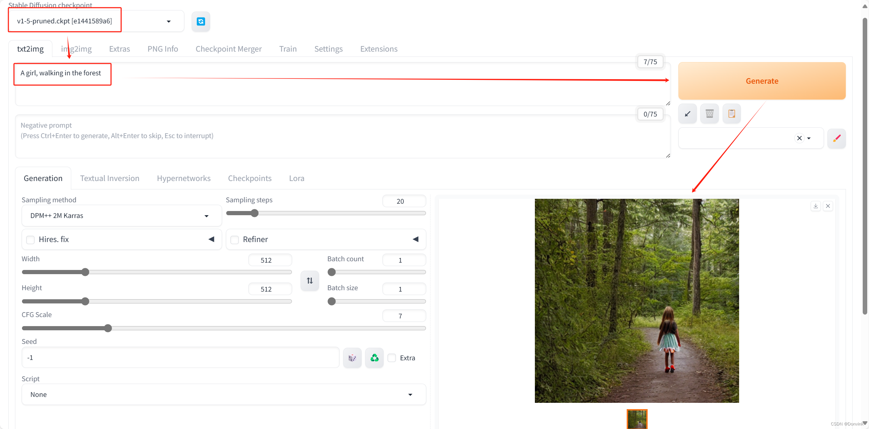
Task: Open the Sampling method dropdown
Action: (121, 216)
